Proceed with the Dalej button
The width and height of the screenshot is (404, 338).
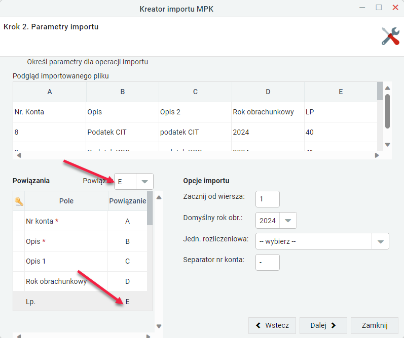pos(323,325)
